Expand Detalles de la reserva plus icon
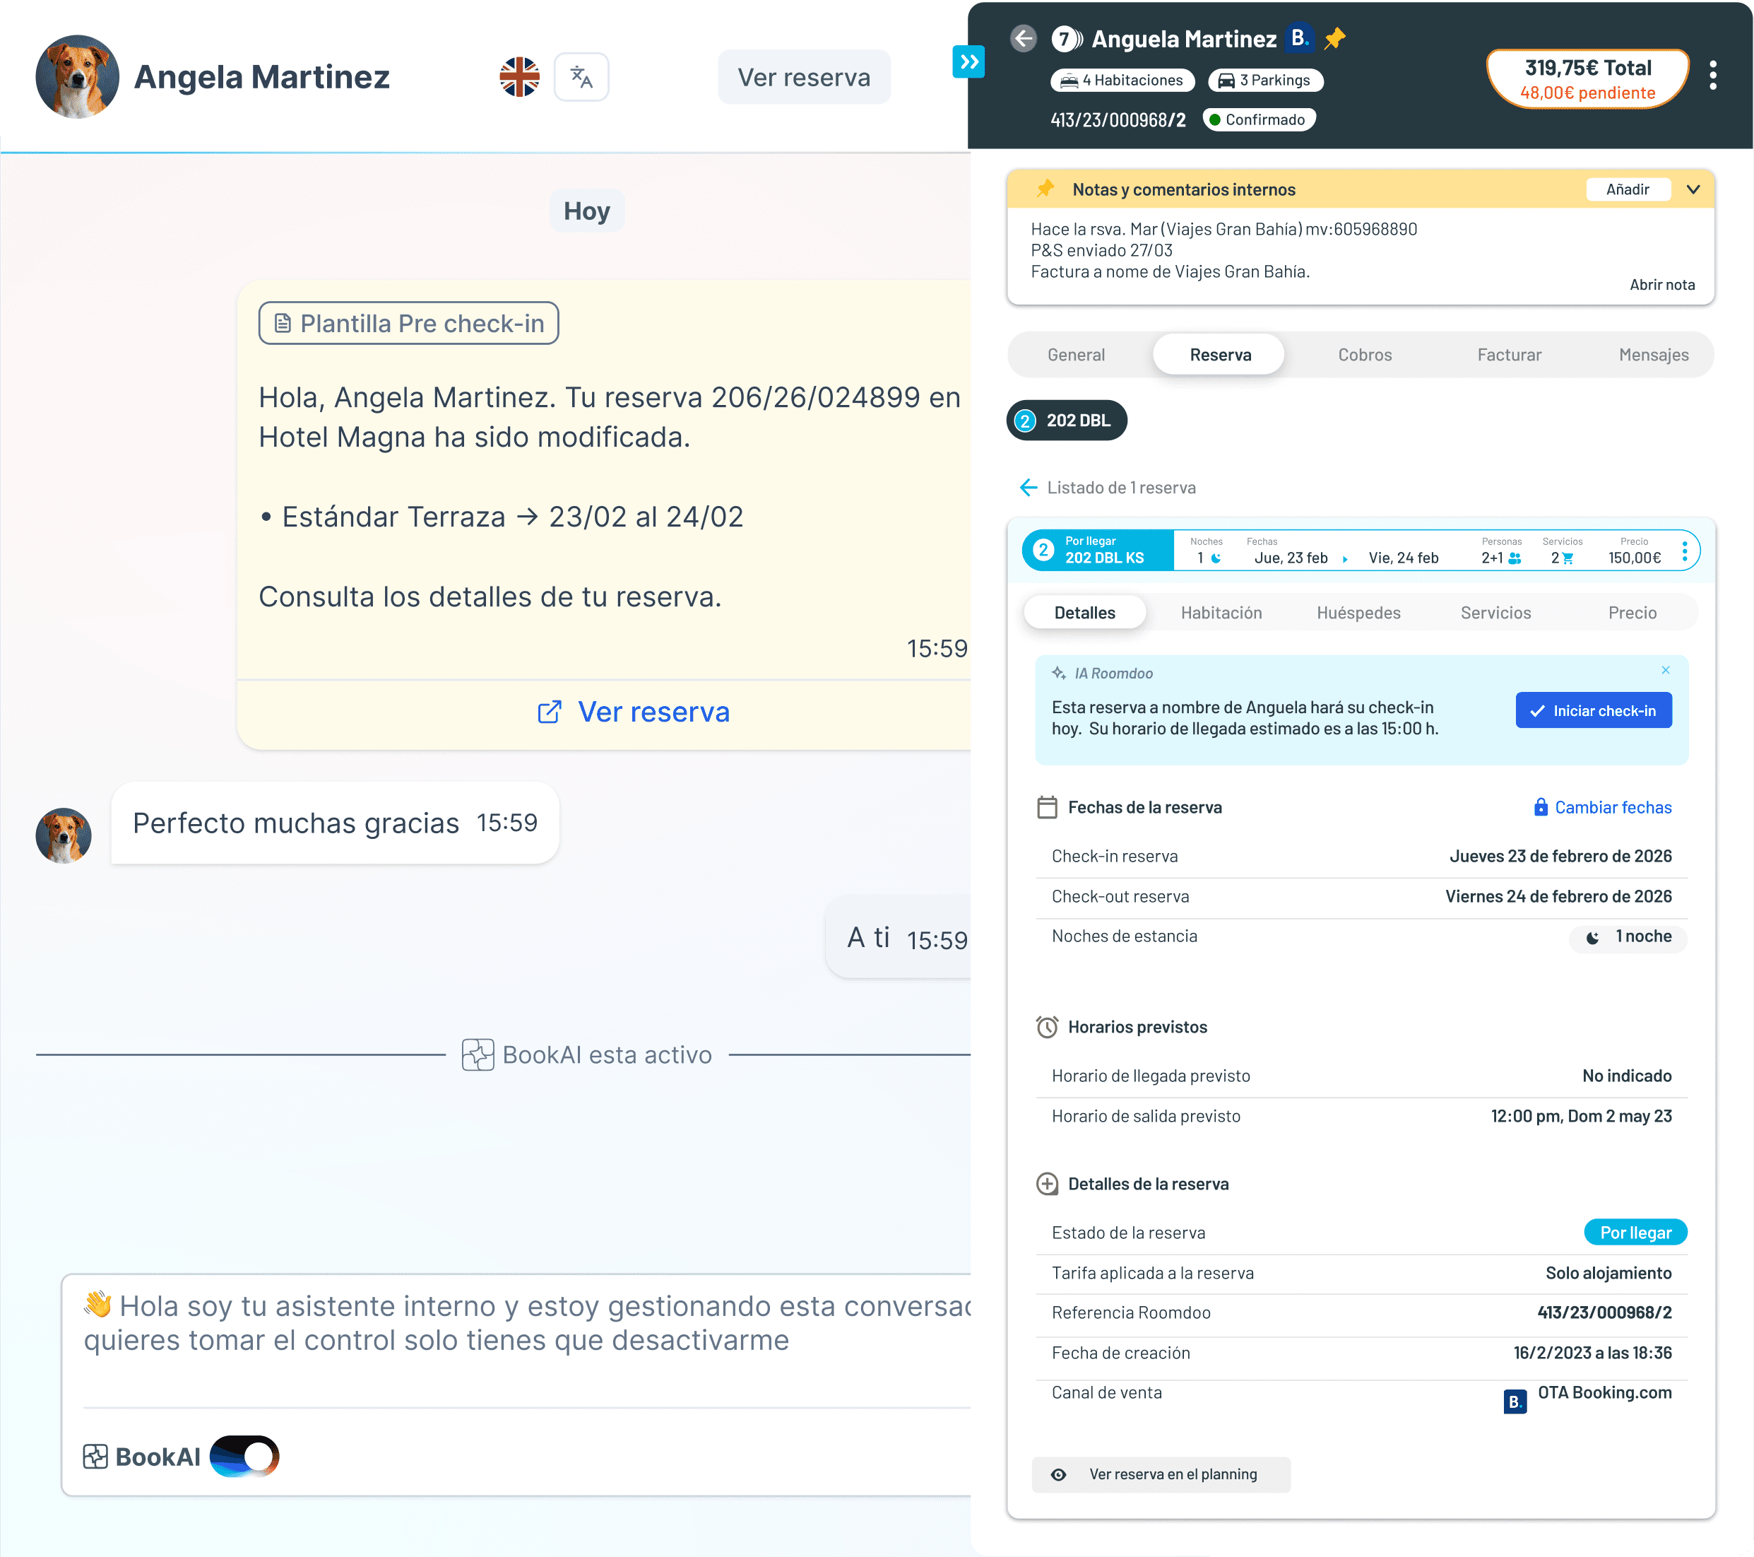Image resolution: width=1754 pixels, height=1557 pixels. tap(1047, 1185)
